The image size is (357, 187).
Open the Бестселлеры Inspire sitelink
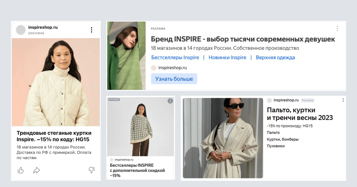pyautogui.click(x=175, y=57)
